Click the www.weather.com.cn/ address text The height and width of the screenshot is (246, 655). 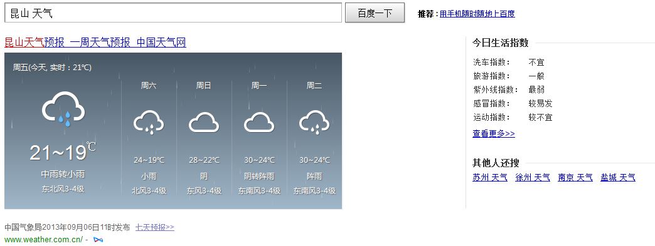(43, 240)
